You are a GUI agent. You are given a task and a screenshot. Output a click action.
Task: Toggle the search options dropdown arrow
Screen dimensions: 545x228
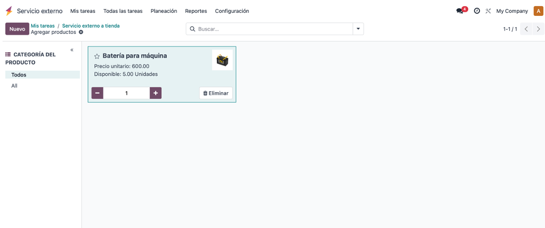point(358,29)
